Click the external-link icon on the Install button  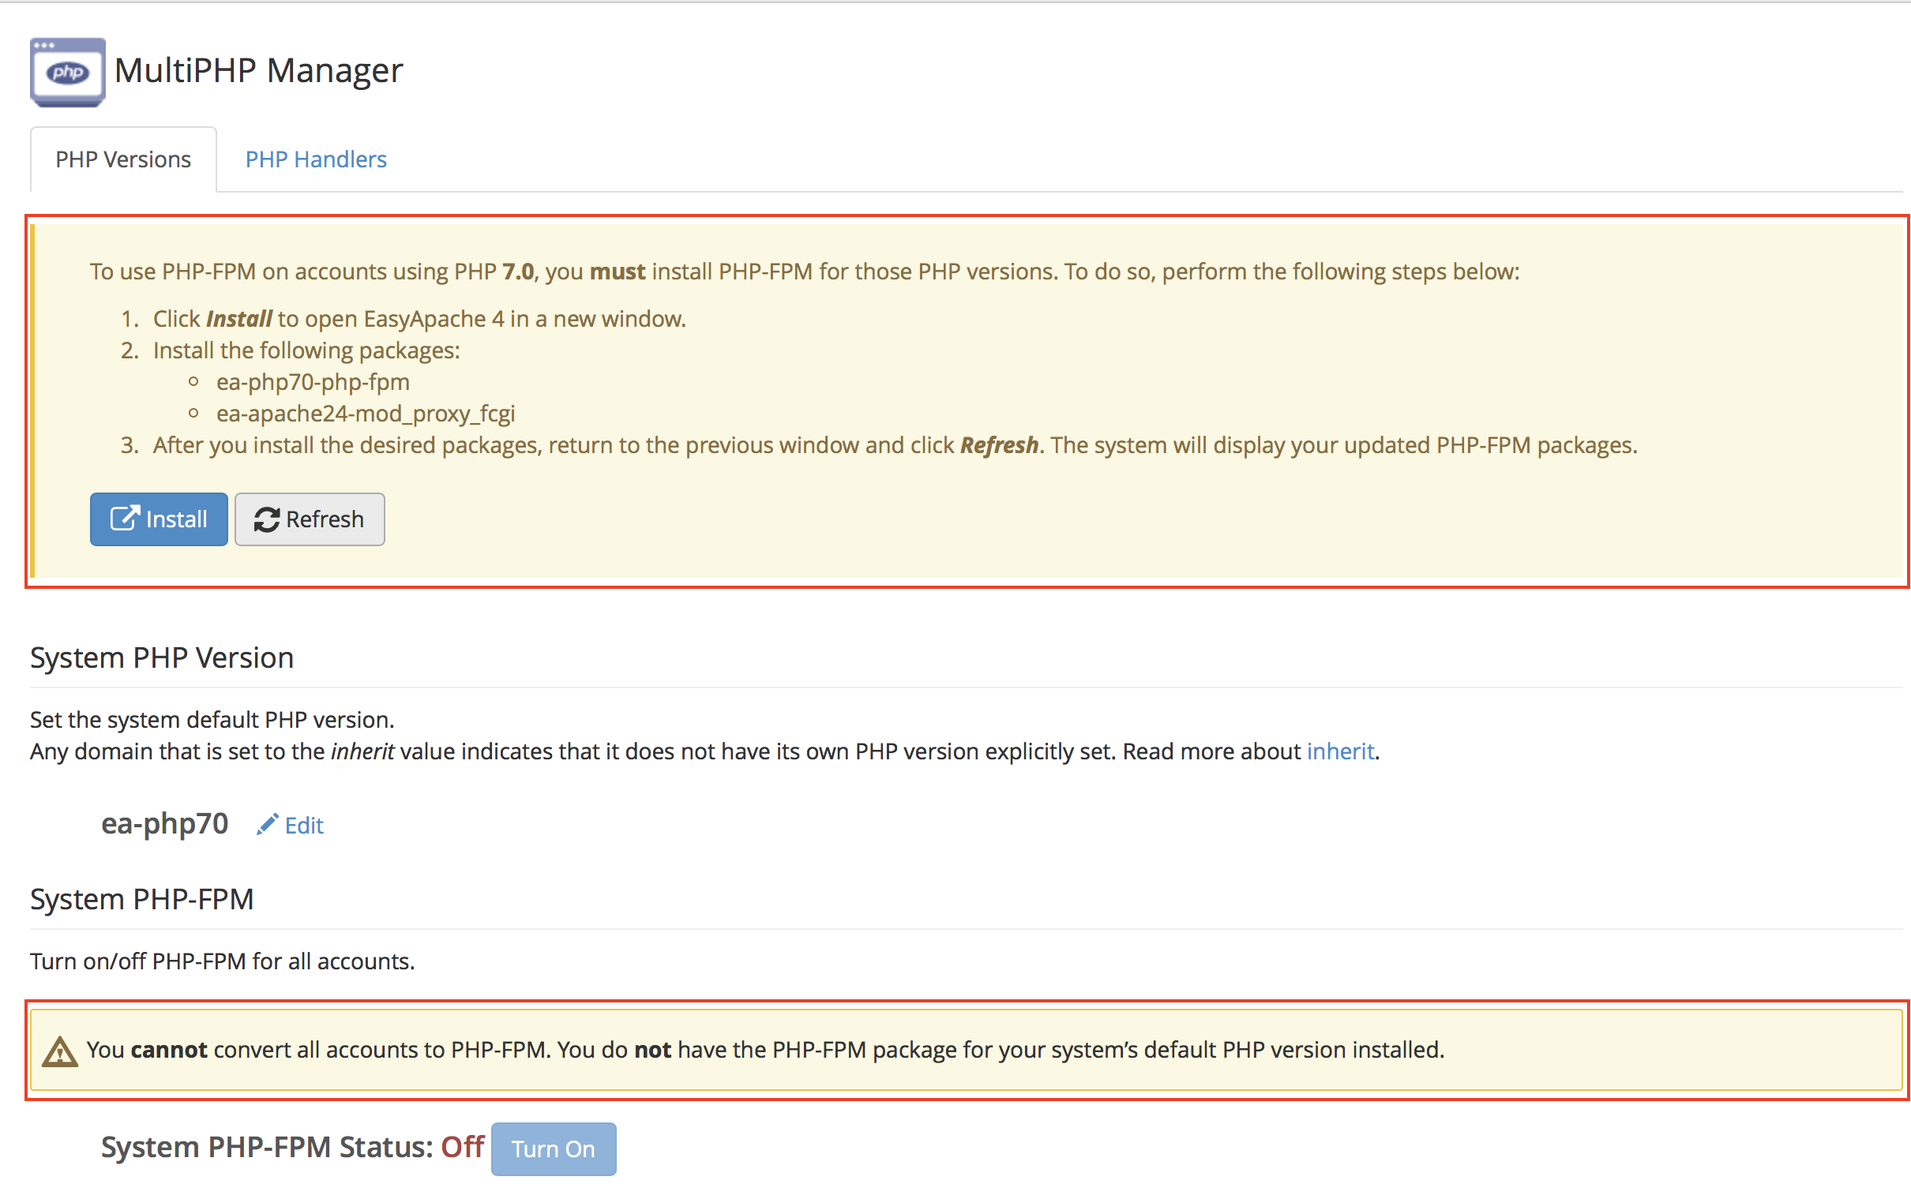[125, 519]
